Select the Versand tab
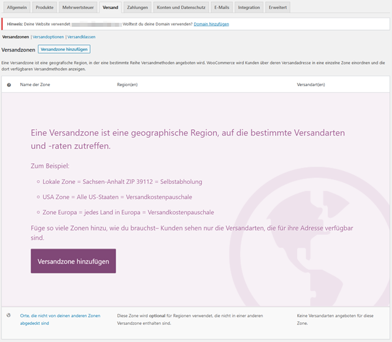Image resolution: width=392 pixels, height=342 pixels. pos(110,7)
